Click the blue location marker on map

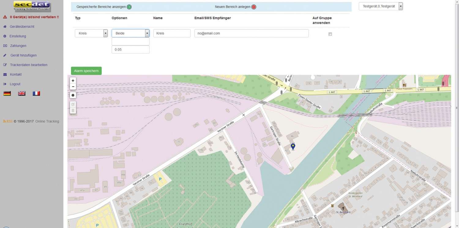293,147
